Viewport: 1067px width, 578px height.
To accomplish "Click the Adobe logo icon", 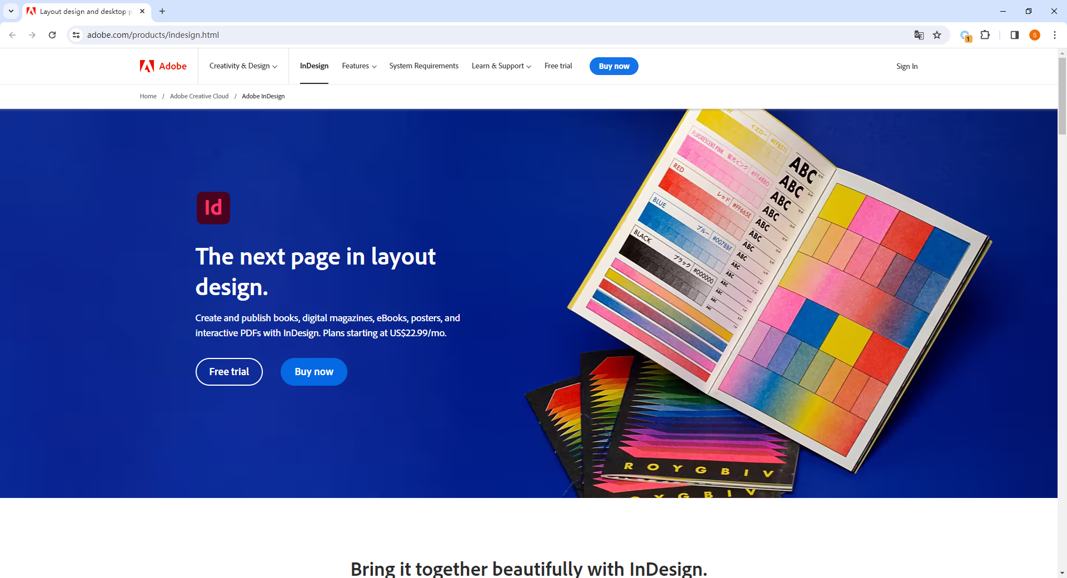I will pyautogui.click(x=147, y=66).
